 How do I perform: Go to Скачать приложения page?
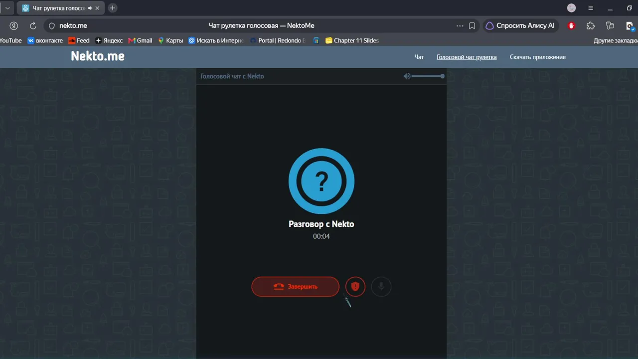point(537,57)
